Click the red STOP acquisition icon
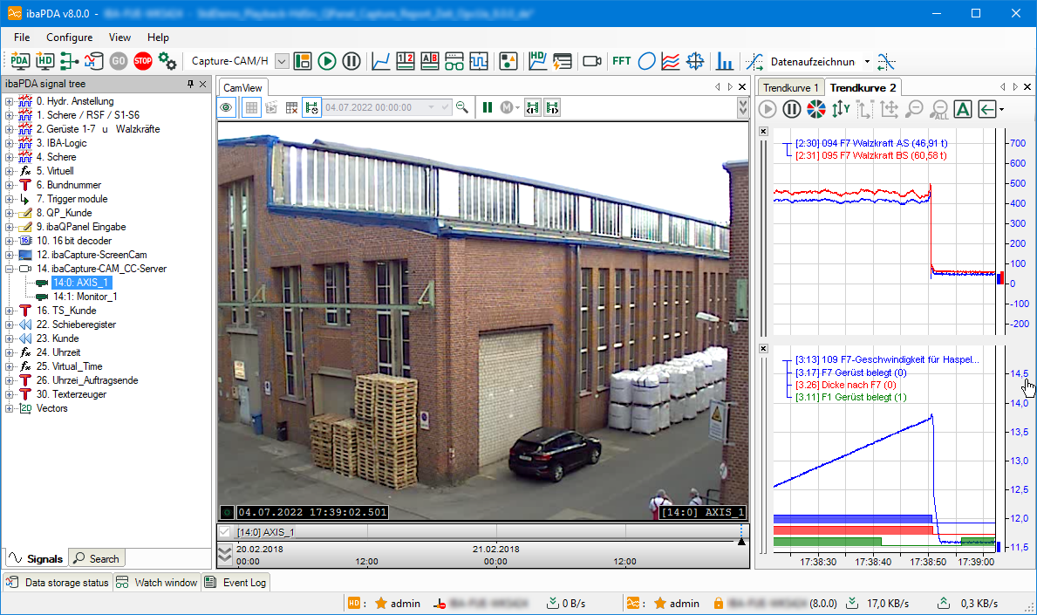 click(143, 61)
